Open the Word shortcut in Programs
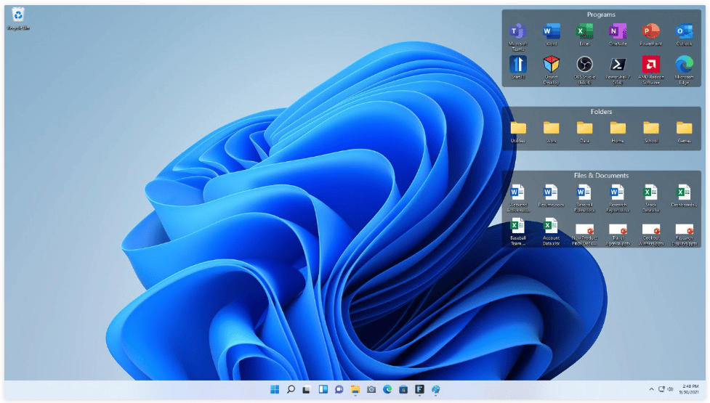Image resolution: width=710 pixels, height=403 pixels. pyautogui.click(x=551, y=34)
